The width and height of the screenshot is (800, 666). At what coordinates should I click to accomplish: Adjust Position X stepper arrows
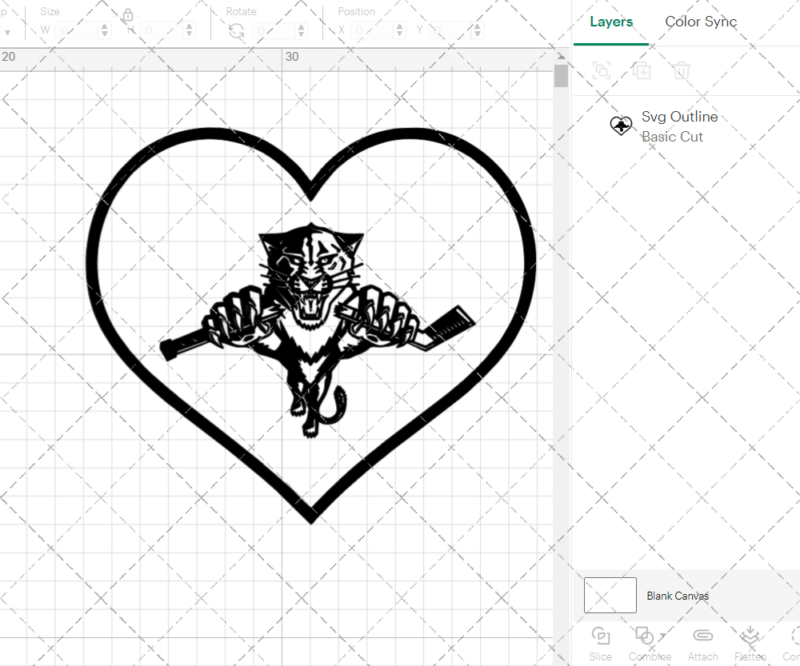point(399,30)
